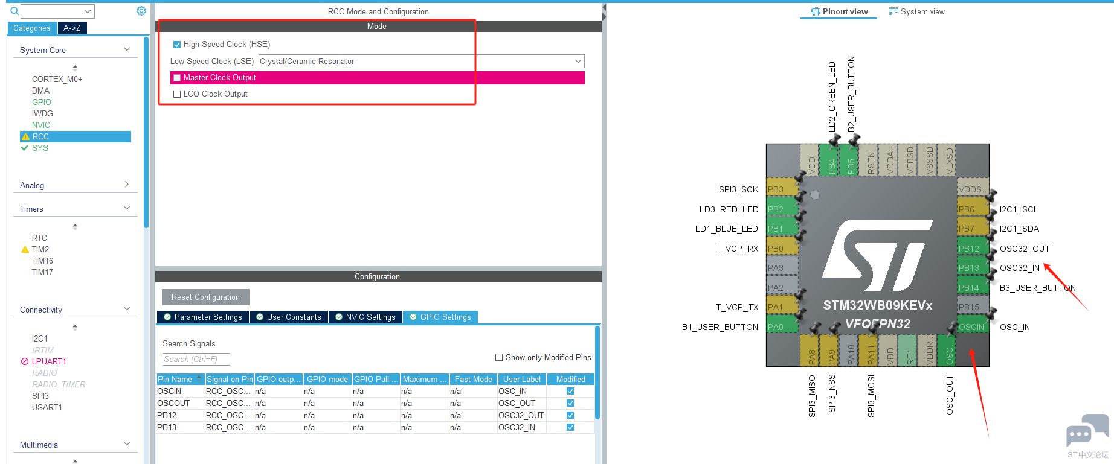Image resolution: width=1114 pixels, height=464 pixels.
Task: Enable Master Clock Output checkbox
Action: [177, 78]
